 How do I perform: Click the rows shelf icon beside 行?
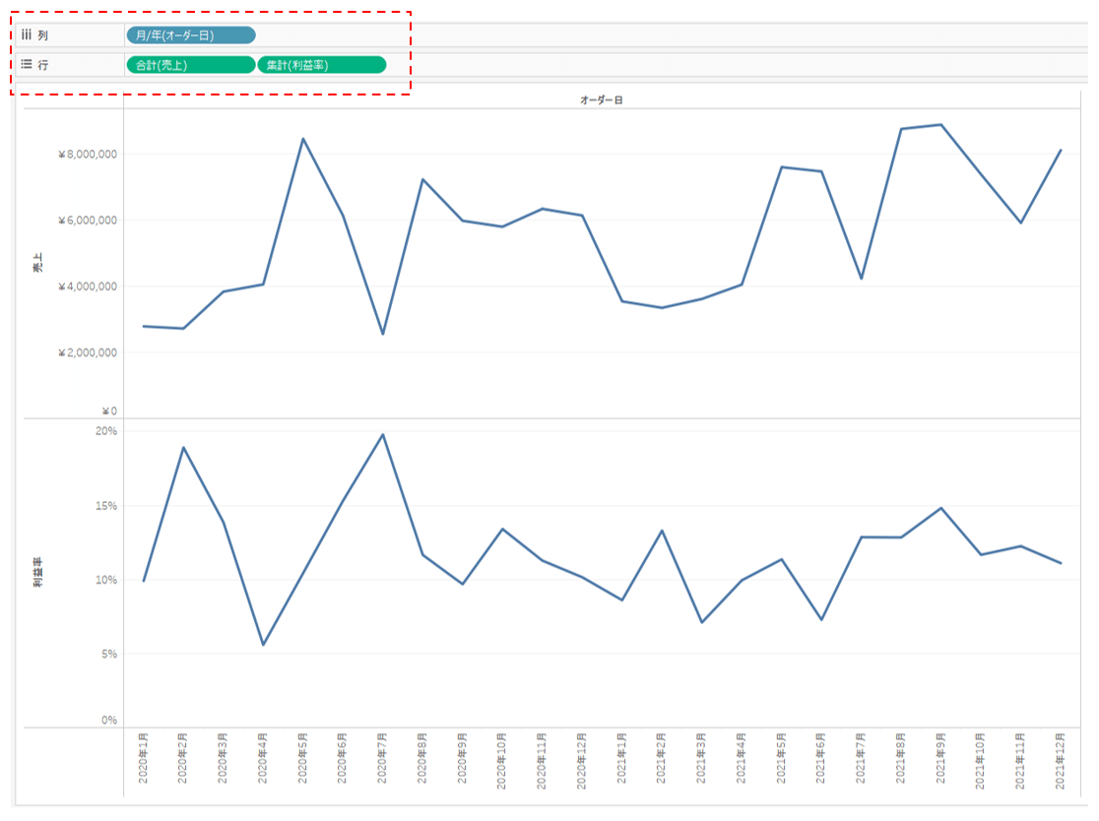[x=27, y=64]
